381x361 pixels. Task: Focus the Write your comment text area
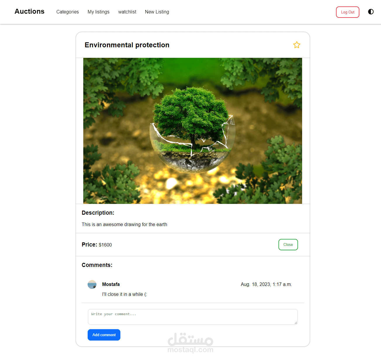click(x=193, y=317)
